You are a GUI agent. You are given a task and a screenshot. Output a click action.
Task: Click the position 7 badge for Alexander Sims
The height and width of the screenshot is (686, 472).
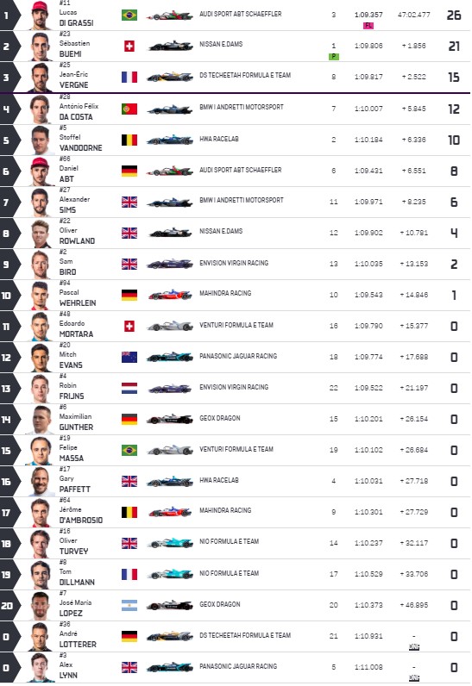pos(9,203)
